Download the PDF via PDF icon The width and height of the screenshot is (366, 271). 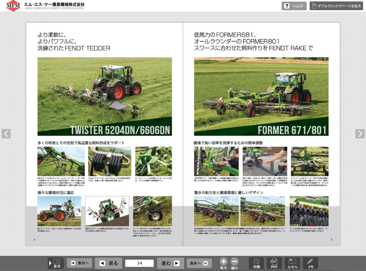274,263
